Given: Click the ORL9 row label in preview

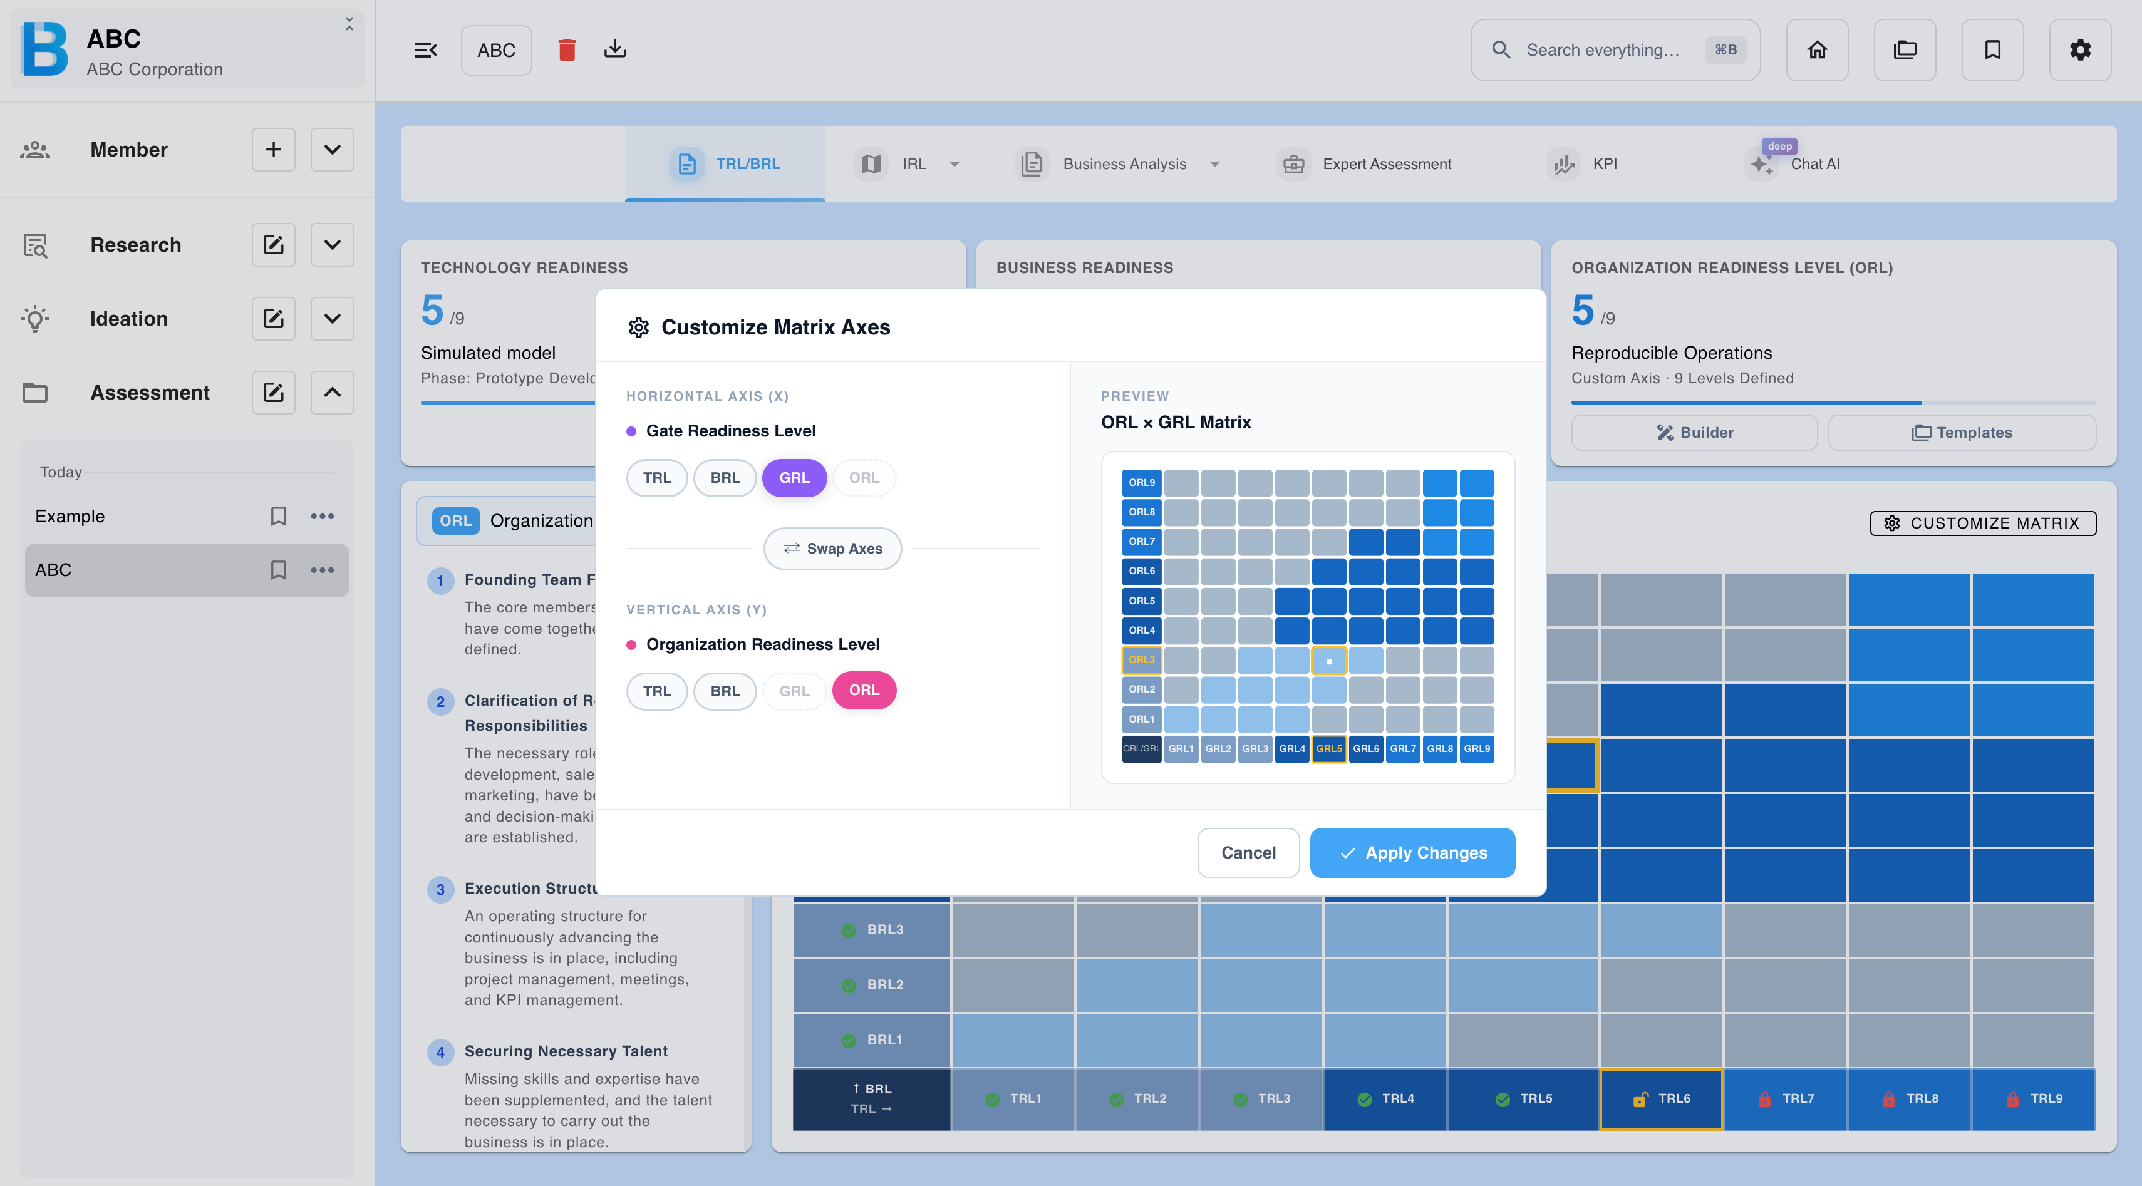Looking at the screenshot, I should click(1142, 483).
